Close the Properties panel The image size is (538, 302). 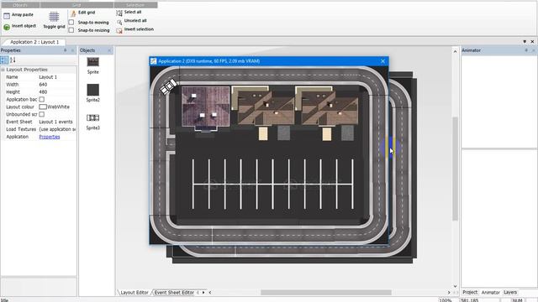coord(72,50)
